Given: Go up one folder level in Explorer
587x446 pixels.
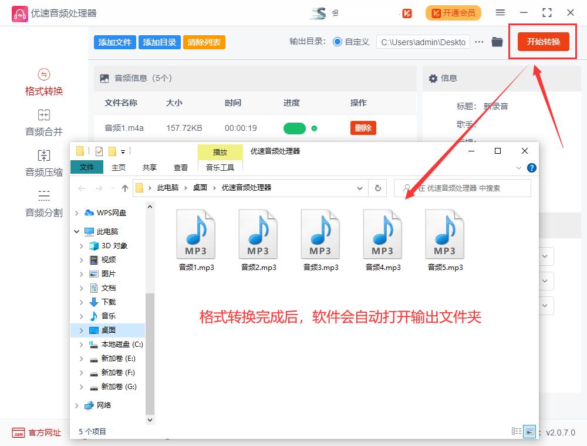Looking at the screenshot, I should coord(125,188).
